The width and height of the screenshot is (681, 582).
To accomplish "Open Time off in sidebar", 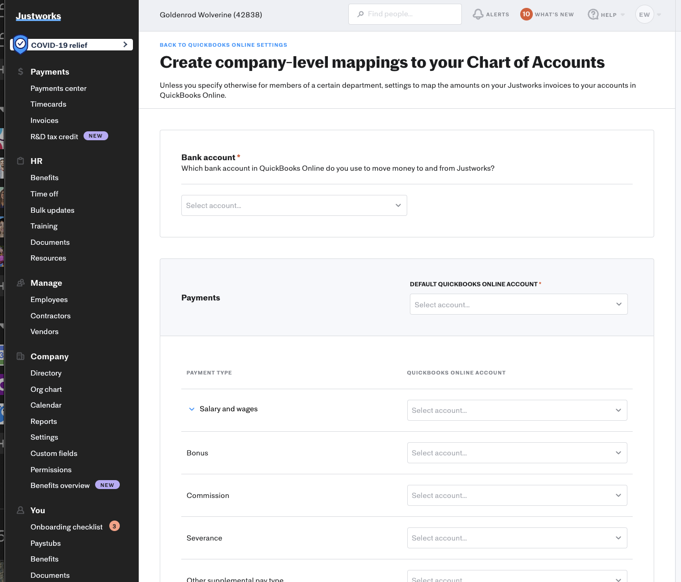I will (x=44, y=194).
